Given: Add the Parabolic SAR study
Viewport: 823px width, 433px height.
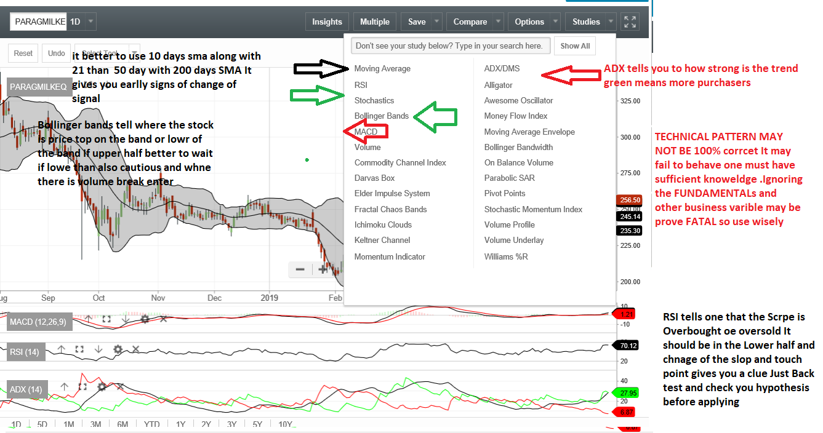Looking at the screenshot, I should tap(509, 178).
